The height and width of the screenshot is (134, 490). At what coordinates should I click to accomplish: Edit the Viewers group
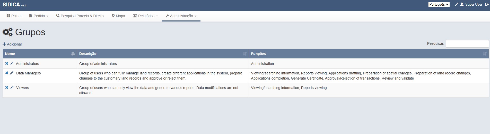tap(12, 87)
